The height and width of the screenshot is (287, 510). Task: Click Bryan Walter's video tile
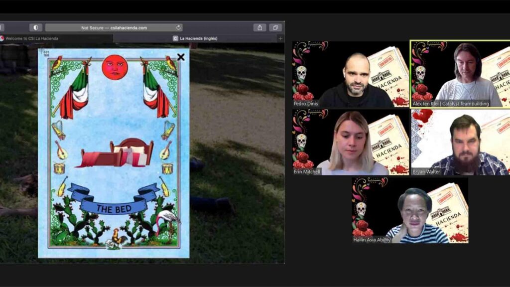tap(460, 142)
